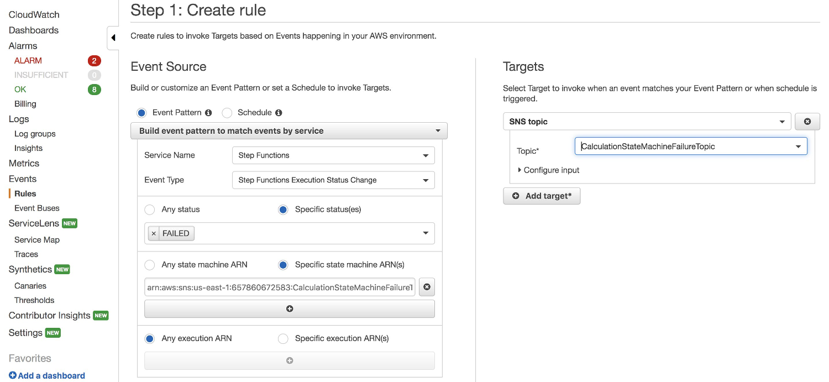
Task: Select the Schedule radio button
Action: point(227,113)
